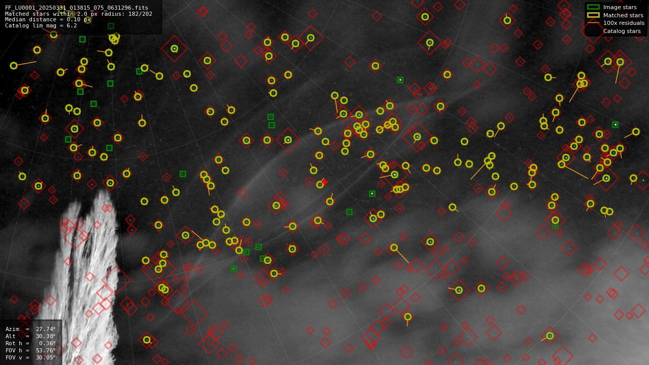Select the 'Matched stars' legend label
Image resolution: width=649 pixels, height=365 pixels.
pos(623,15)
